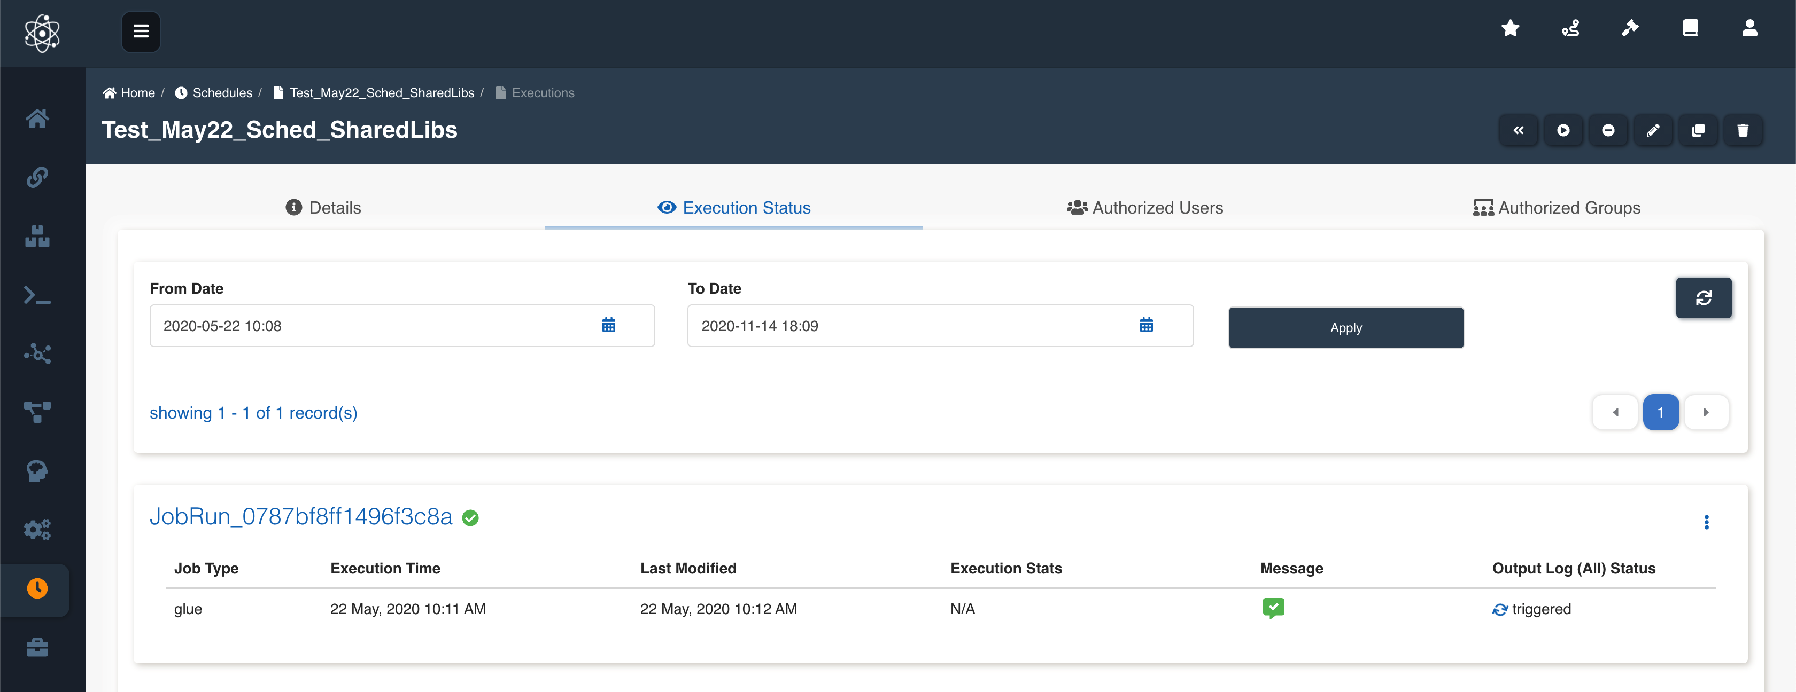Image resolution: width=1796 pixels, height=692 pixels.
Task: Go back using the double-chevron icon
Action: coord(1519,130)
